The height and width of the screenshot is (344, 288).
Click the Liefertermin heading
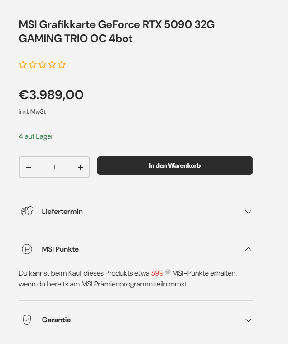tap(62, 212)
